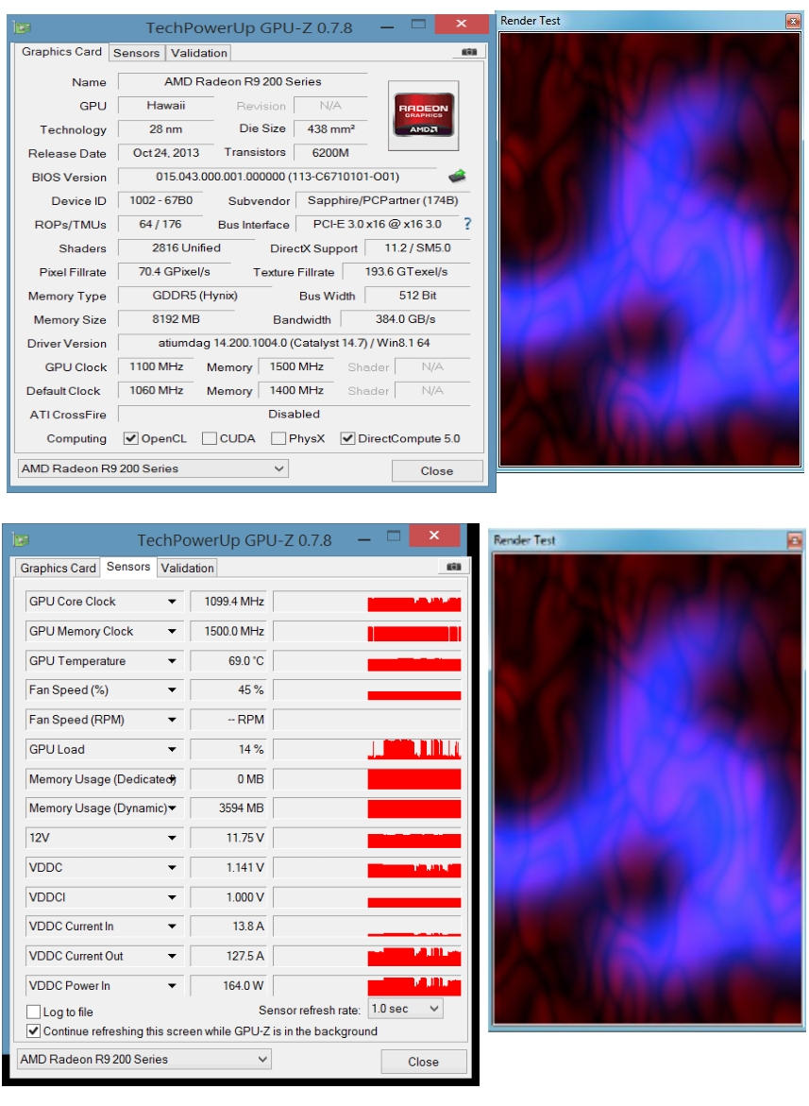Open the Memory Usage (Dynamic) dropdown
Viewport: 809px width, 1106px height.
coord(172,808)
